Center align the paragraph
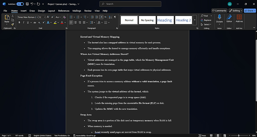This screenshot has width=257, height=137. point(75,22)
